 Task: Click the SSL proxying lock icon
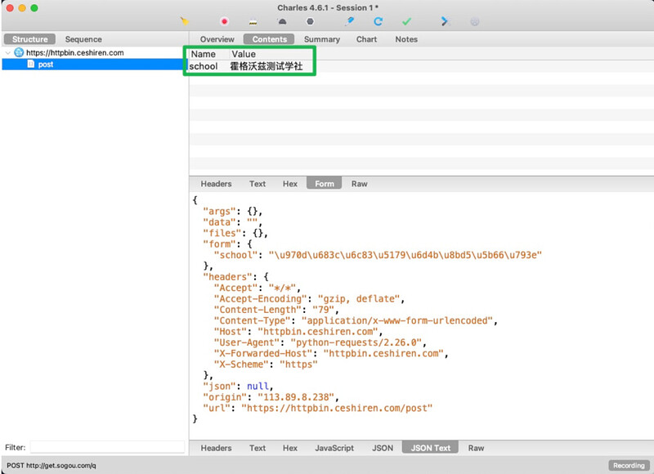pos(253,22)
